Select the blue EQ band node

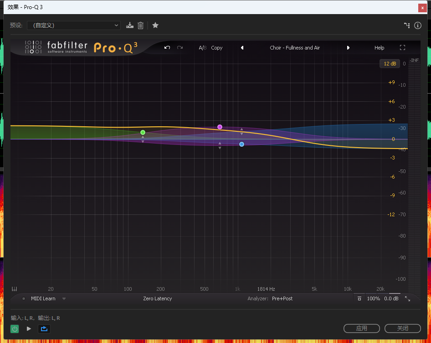tap(241, 144)
